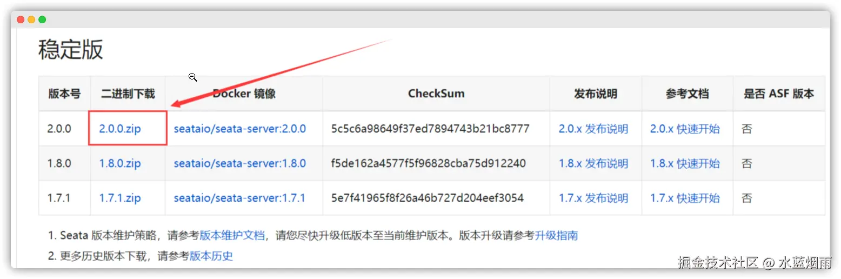Image resolution: width=841 pixels, height=279 pixels.
Task: Open seataio/seata-server:2.0.0 Docker image link
Action: tap(240, 129)
